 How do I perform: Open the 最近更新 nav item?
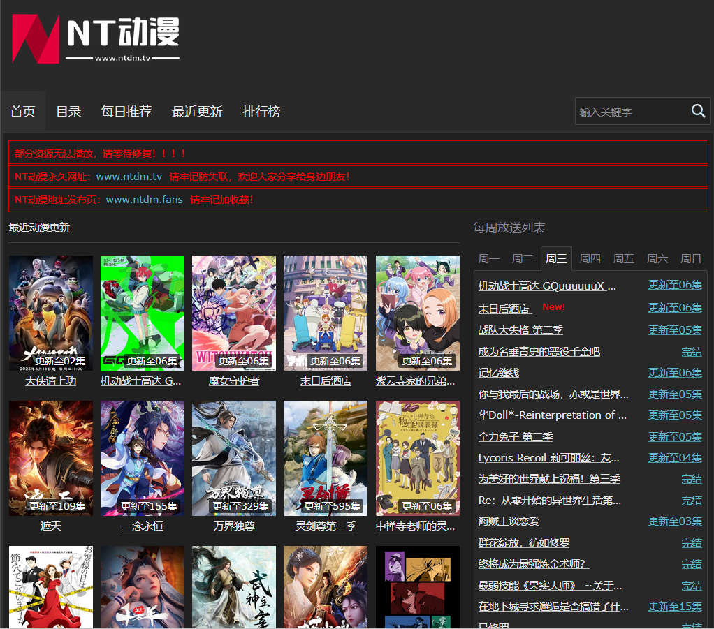197,112
